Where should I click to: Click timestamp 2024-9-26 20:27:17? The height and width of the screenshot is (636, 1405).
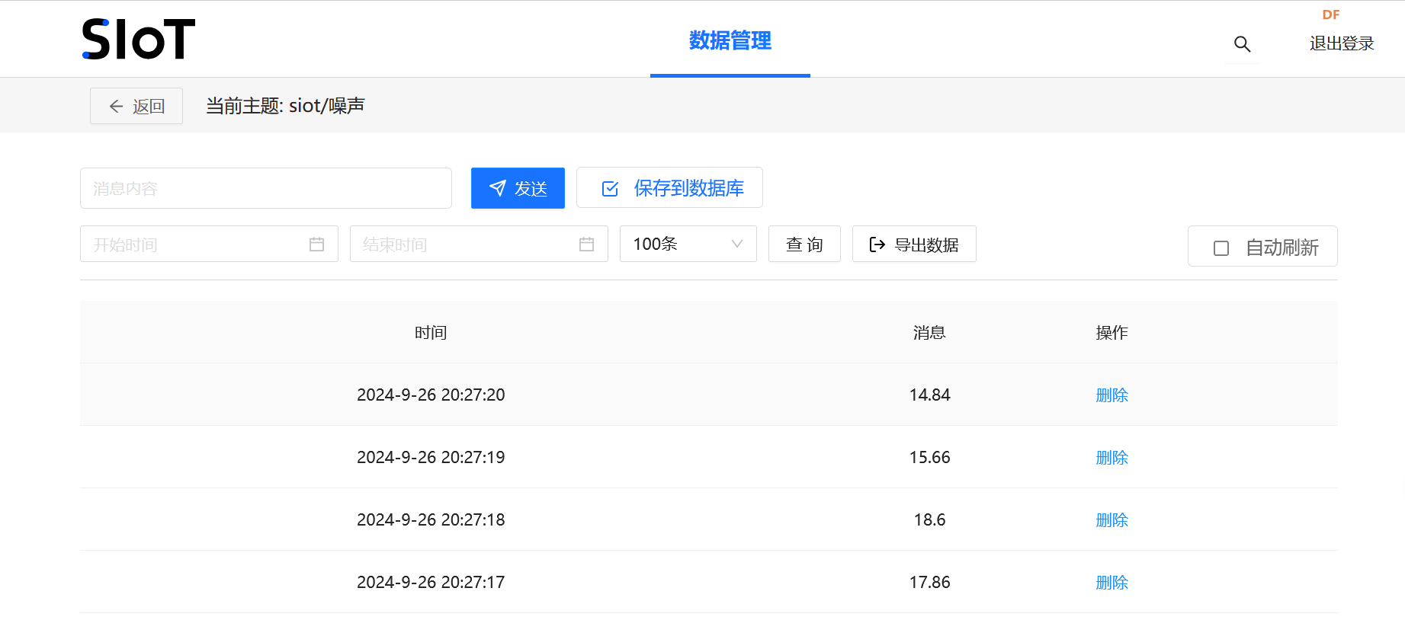coord(431,582)
